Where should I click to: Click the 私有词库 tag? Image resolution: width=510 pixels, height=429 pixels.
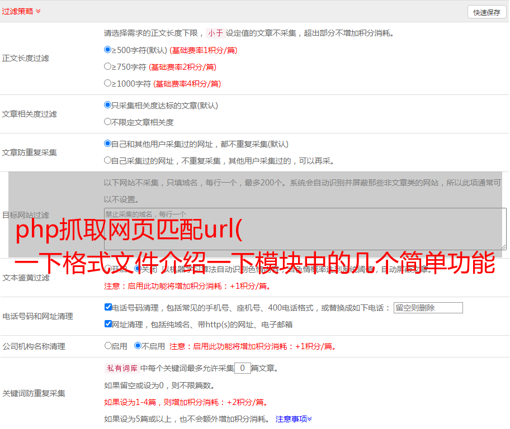click(122, 368)
